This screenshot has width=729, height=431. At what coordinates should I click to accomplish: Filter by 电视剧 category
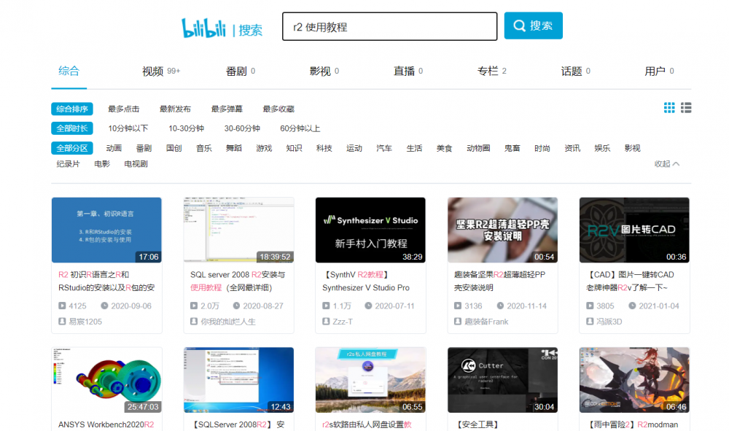136,163
